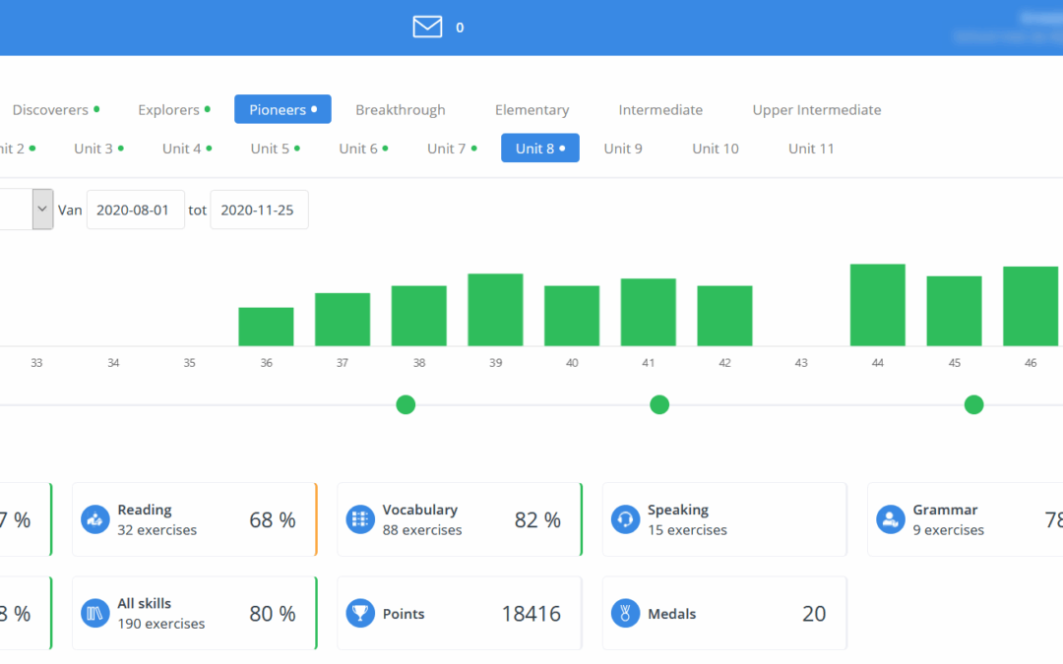Select the Discoverers level tab
Image resolution: width=1063 pixels, height=664 pixels.
55,110
